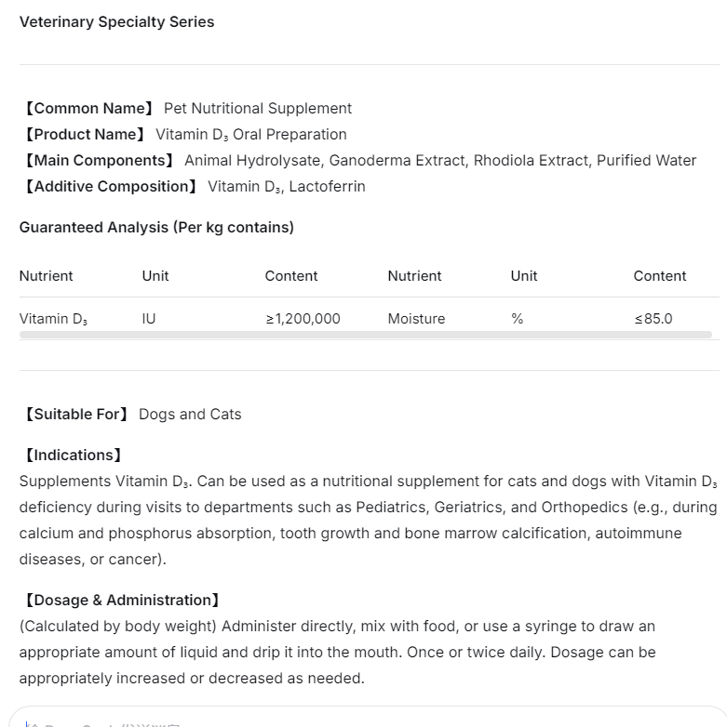Viewport: 727px width, 727px height.
Task: Click the Indications heading
Action: point(73,456)
